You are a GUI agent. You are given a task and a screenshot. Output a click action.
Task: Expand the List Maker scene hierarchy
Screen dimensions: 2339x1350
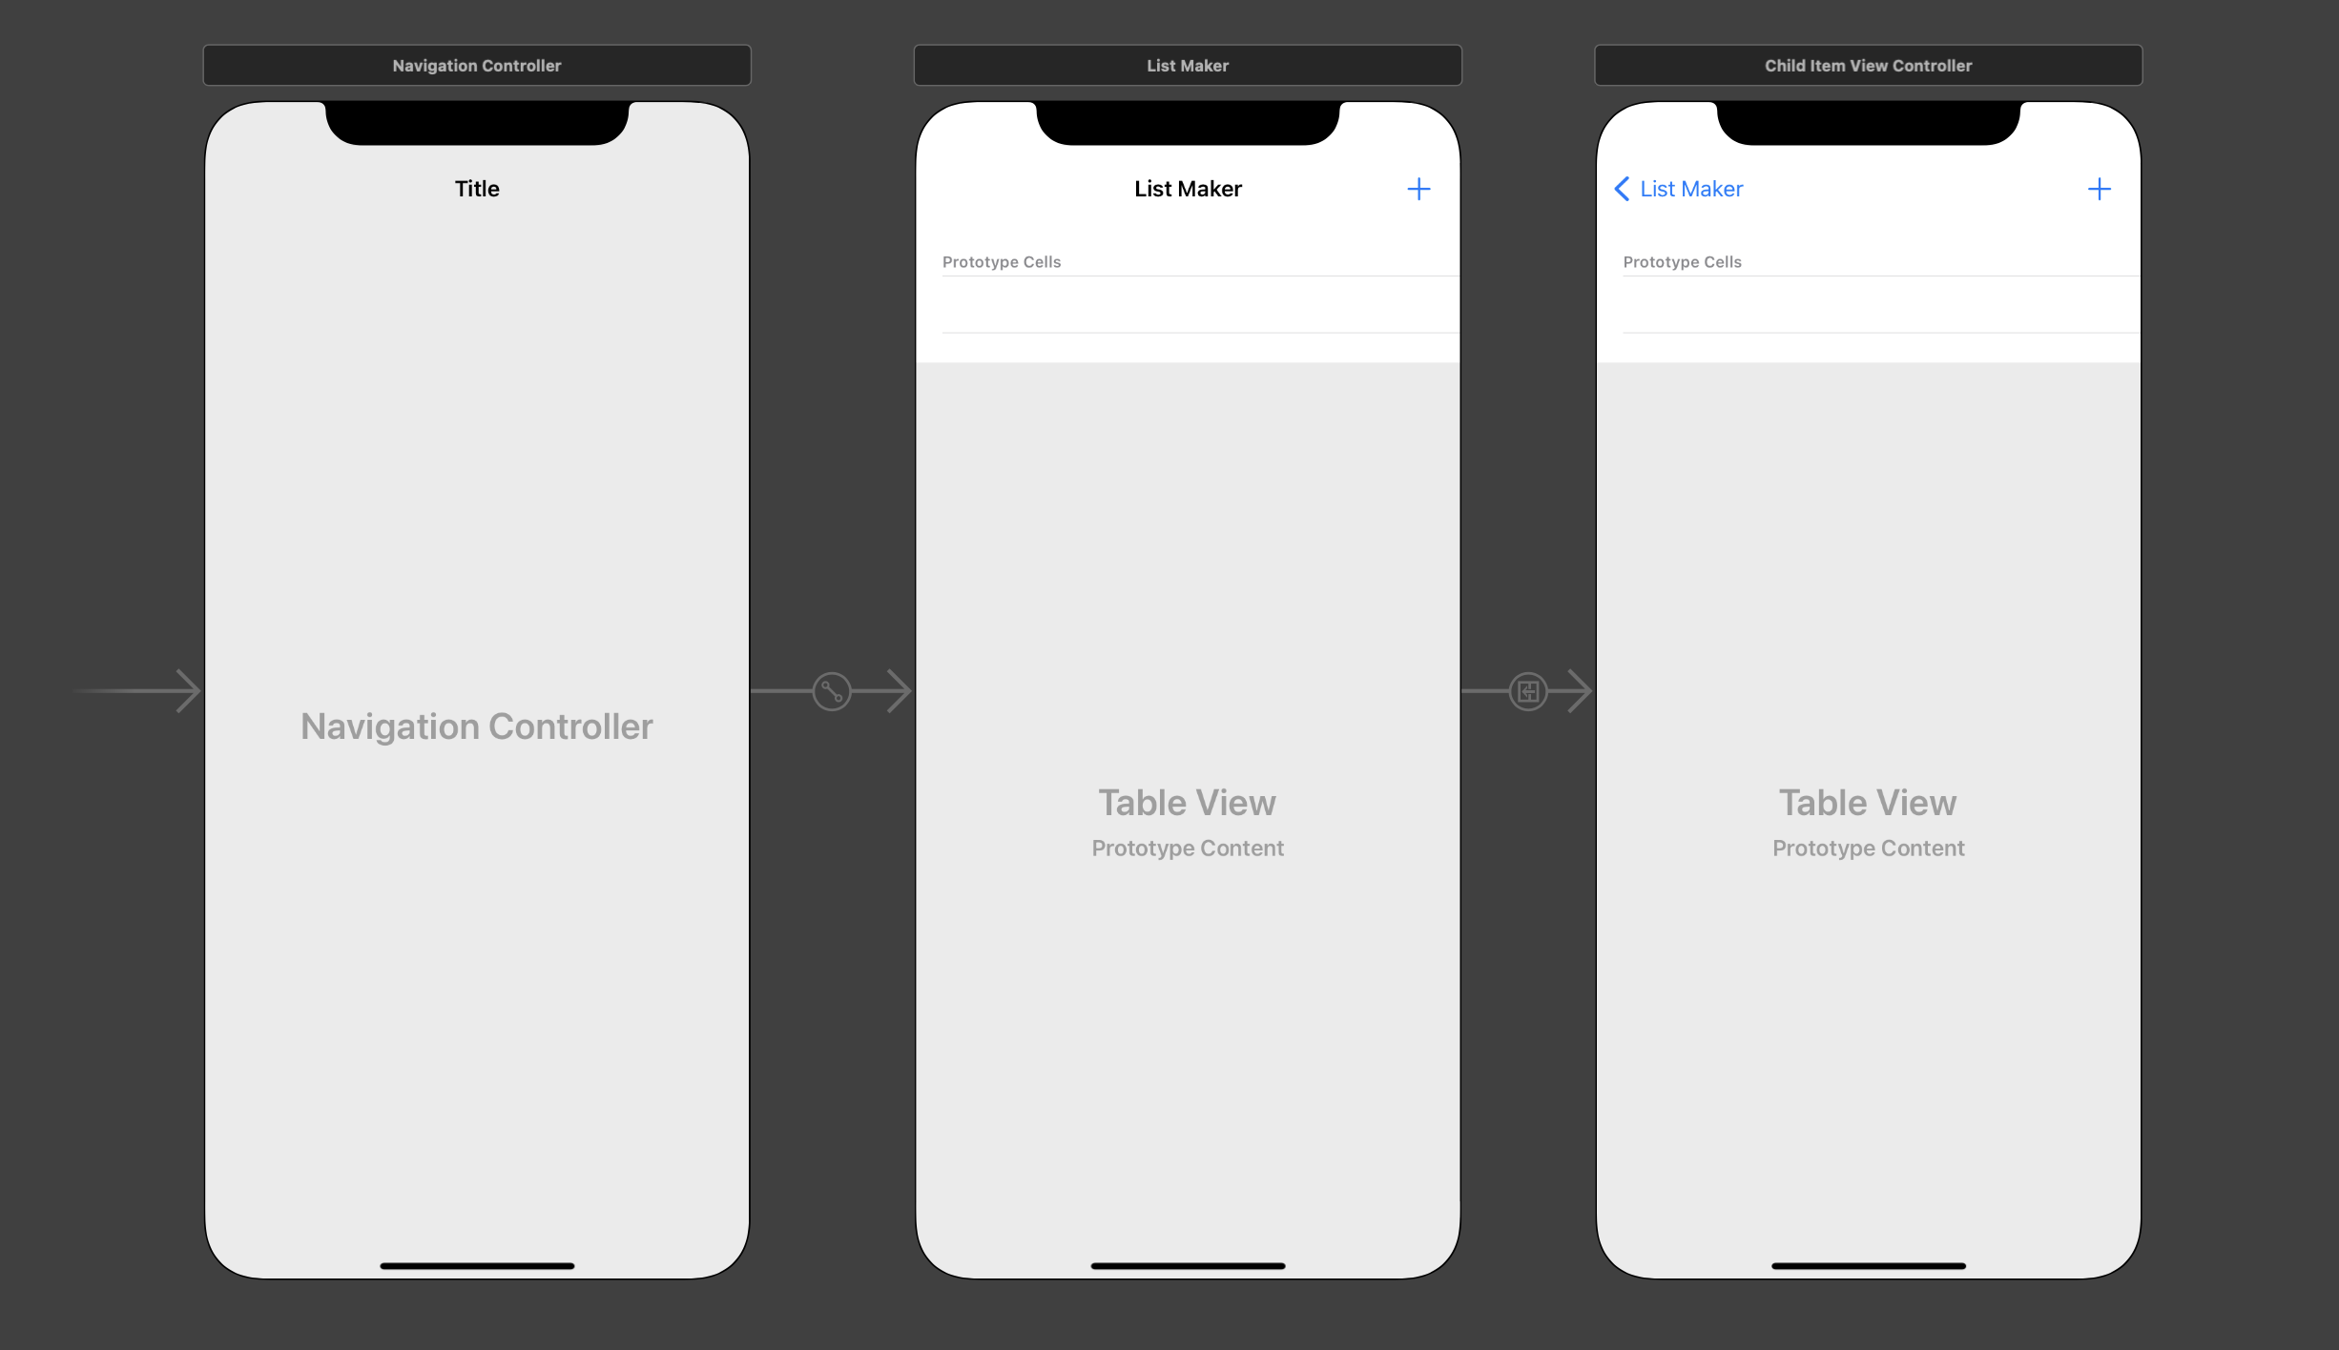[x=1188, y=66]
